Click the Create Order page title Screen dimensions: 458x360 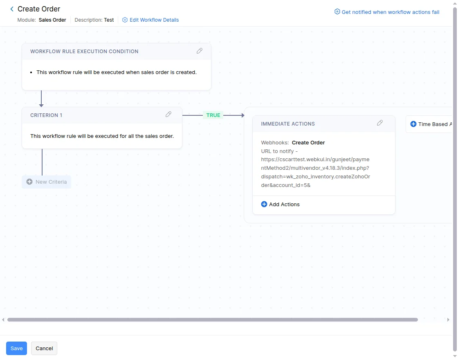(x=39, y=9)
